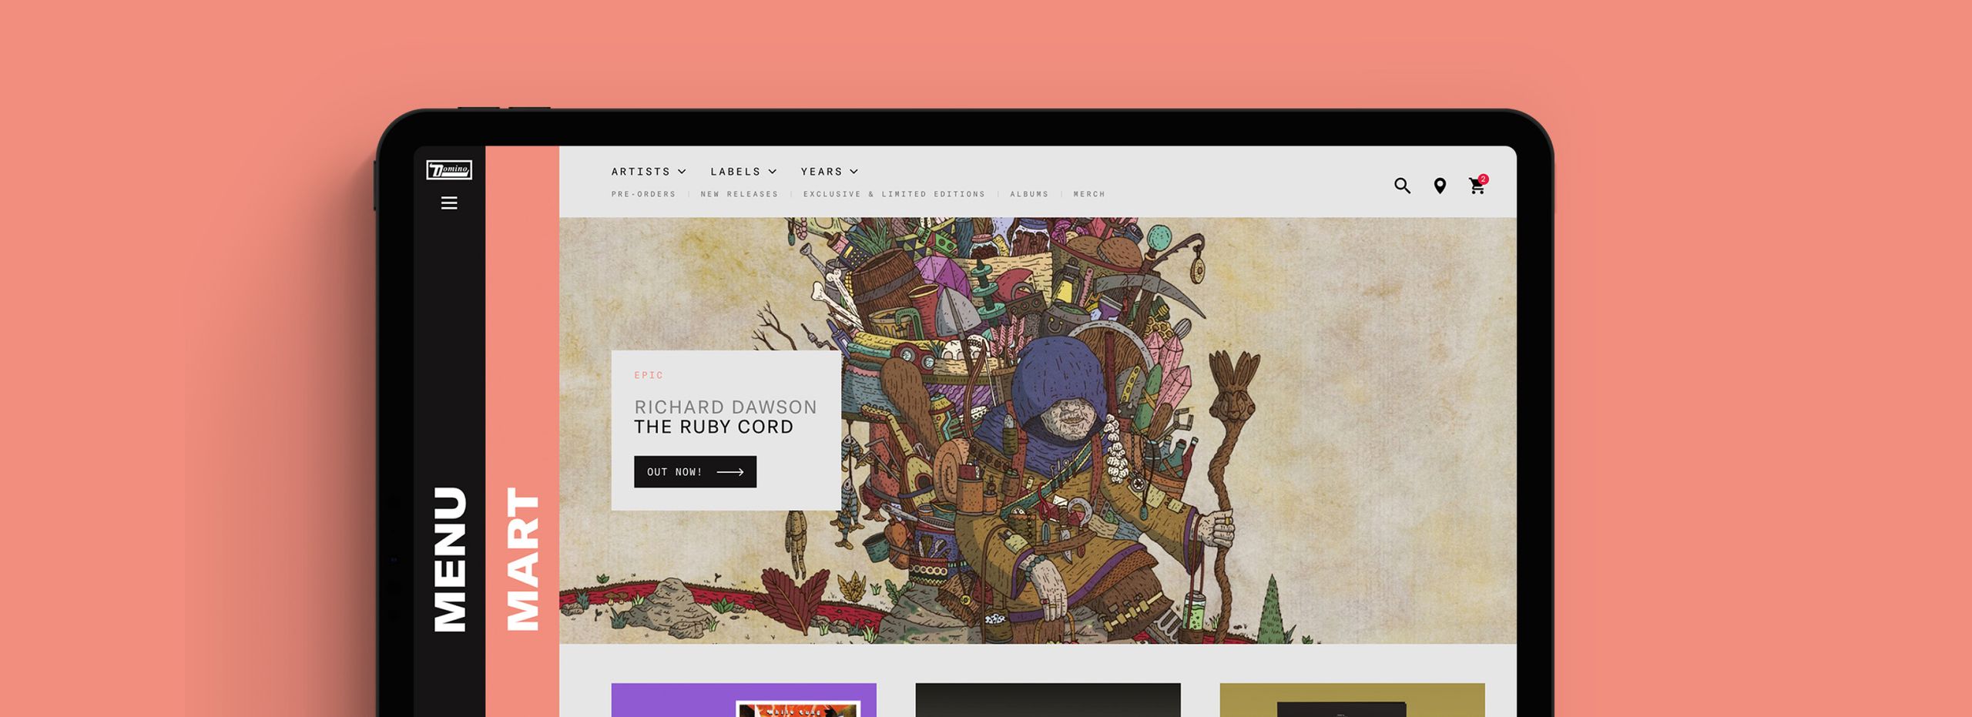Visit the Merch section
Viewport: 1972px width, 717px height.
coord(1089,194)
